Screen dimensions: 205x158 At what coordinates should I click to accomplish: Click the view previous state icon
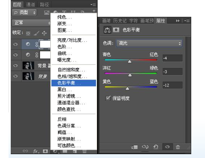click(145, 147)
